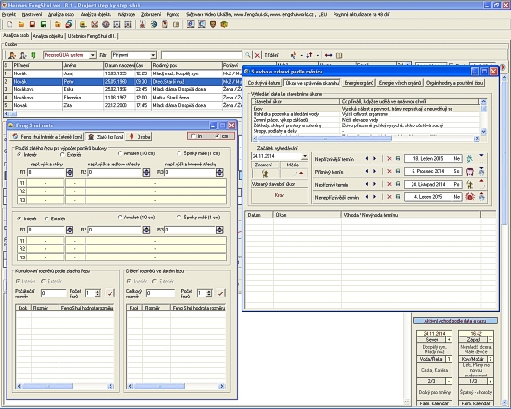
Task: Click the round compass toolbar icon
Action: [106, 24]
